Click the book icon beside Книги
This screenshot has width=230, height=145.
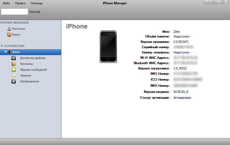click(9, 35)
